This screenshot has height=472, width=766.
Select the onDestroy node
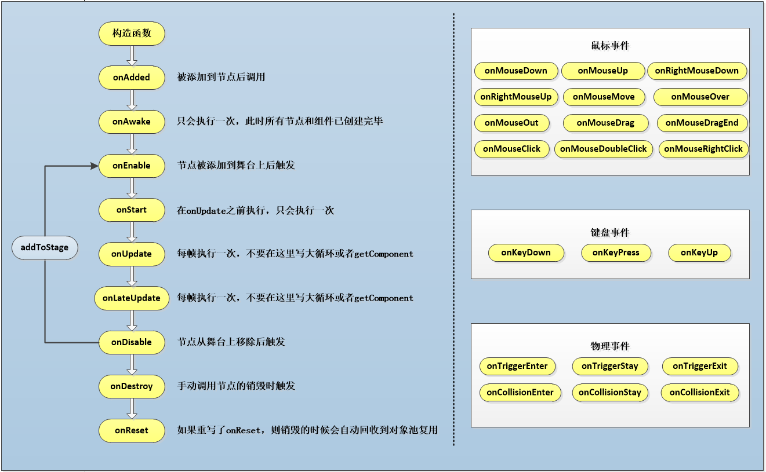click(132, 386)
